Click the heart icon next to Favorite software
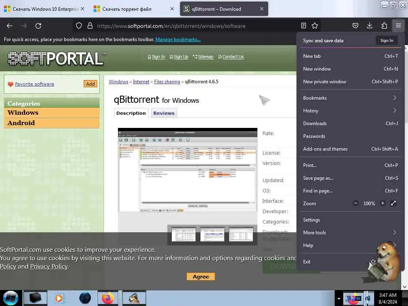408x306 pixels. pyautogui.click(x=10, y=84)
